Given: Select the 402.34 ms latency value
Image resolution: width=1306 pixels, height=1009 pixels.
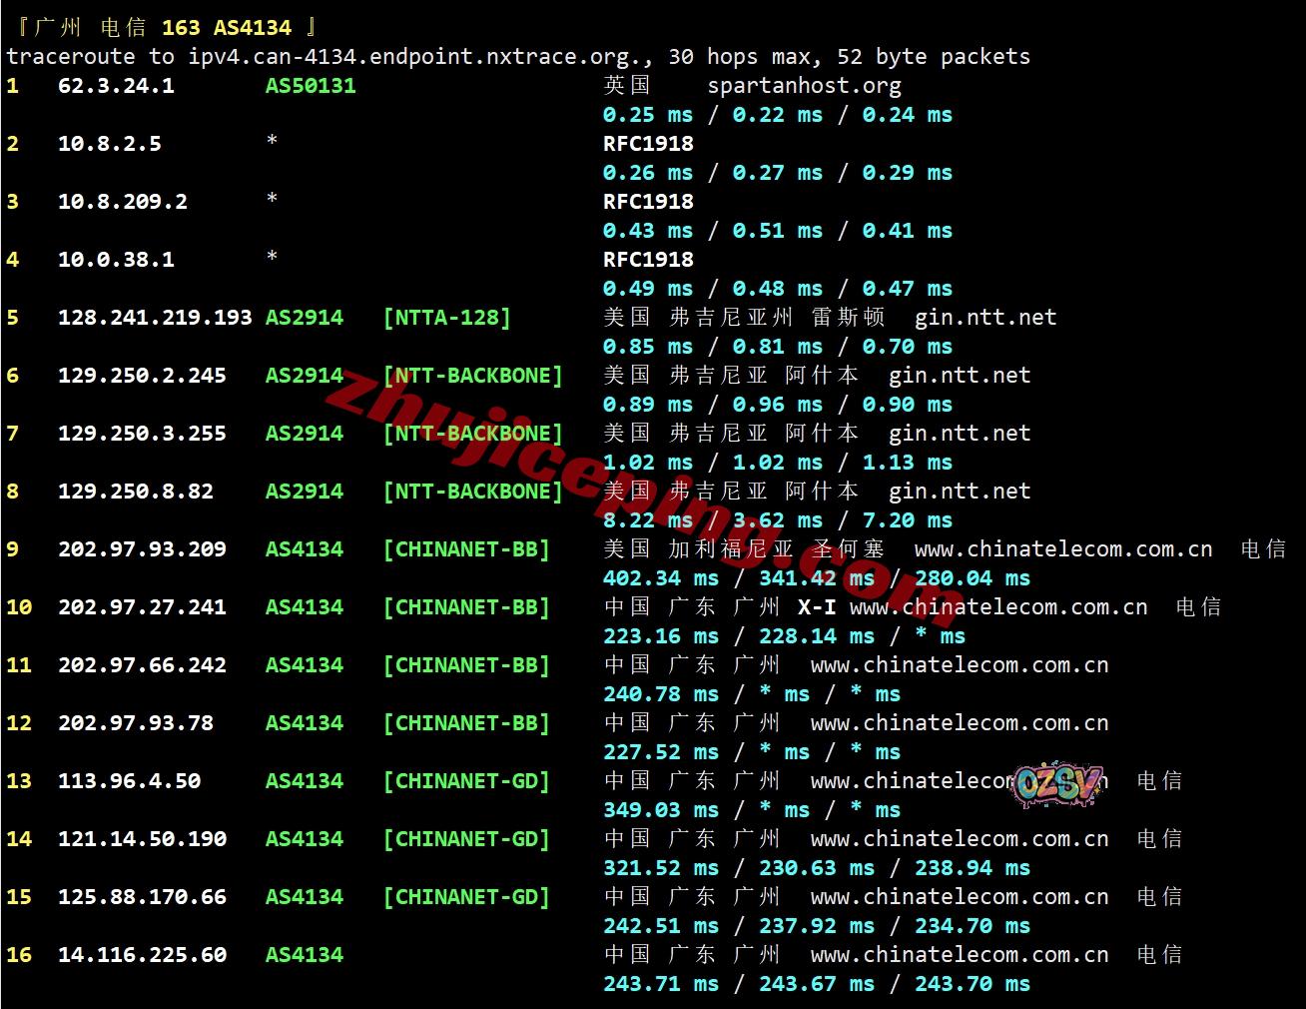Looking at the screenshot, I should [x=660, y=578].
